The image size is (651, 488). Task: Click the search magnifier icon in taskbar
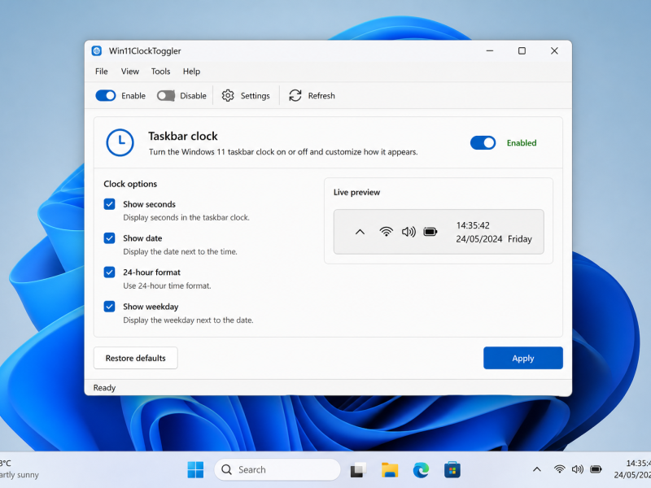(x=226, y=470)
